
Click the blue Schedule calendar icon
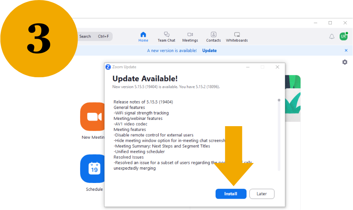click(93, 169)
